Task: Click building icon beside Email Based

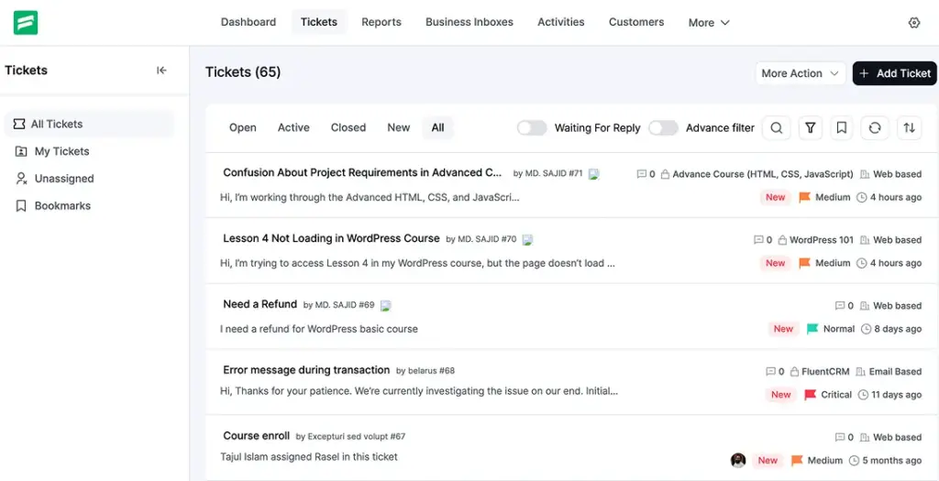Action: click(860, 372)
